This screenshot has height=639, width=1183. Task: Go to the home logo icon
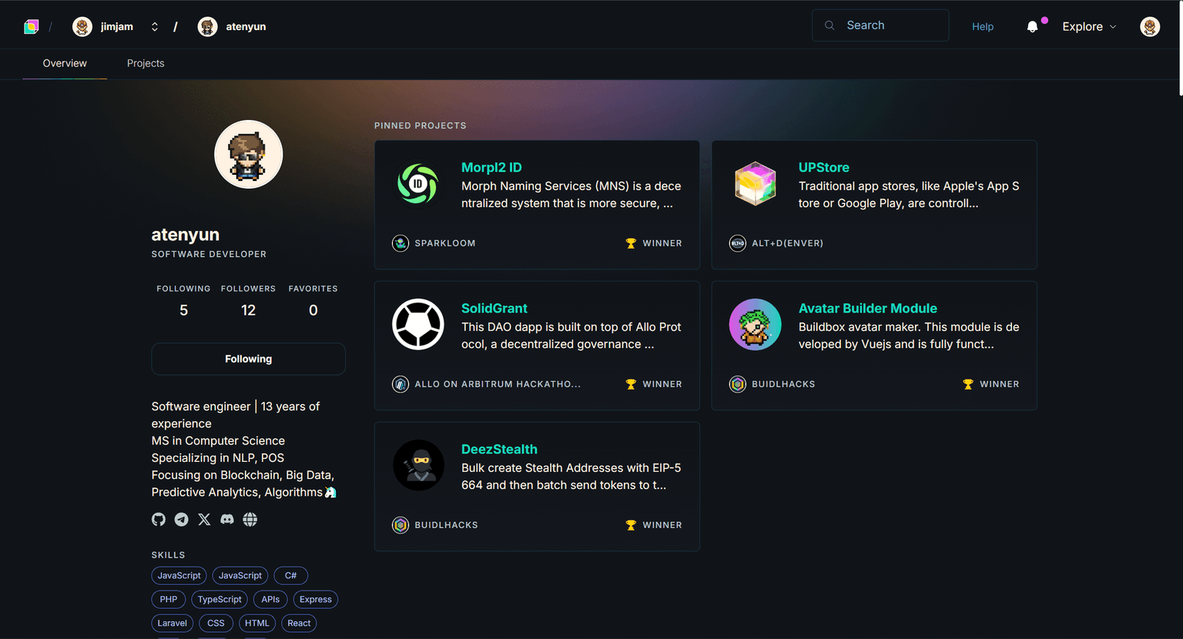tap(32, 27)
